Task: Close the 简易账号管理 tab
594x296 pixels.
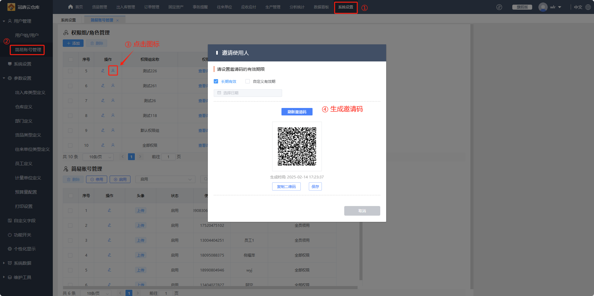Action: point(117,20)
